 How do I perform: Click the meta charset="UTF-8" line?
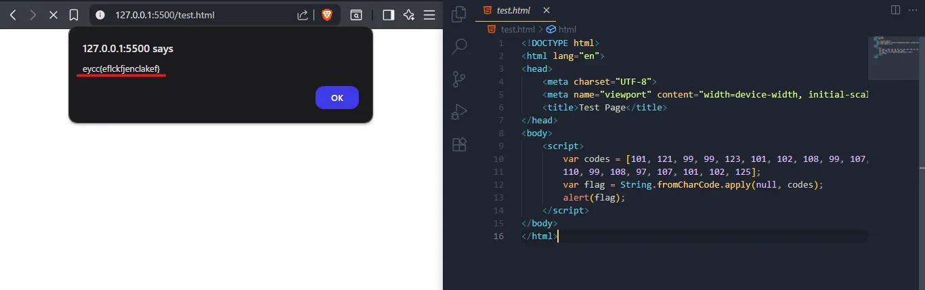pyautogui.click(x=599, y=81)
